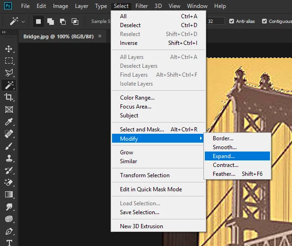This screenshot has width=292, height=246.
Task: Select the Smudge tool
Action: tap(9, 207)
